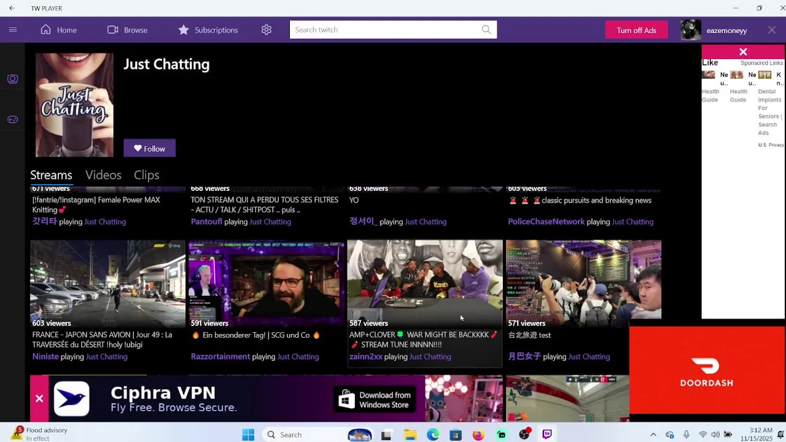This screenshot has height=442, width=786.
Task: Open Task View icon in taskbar
Action: tap(386, 435)
